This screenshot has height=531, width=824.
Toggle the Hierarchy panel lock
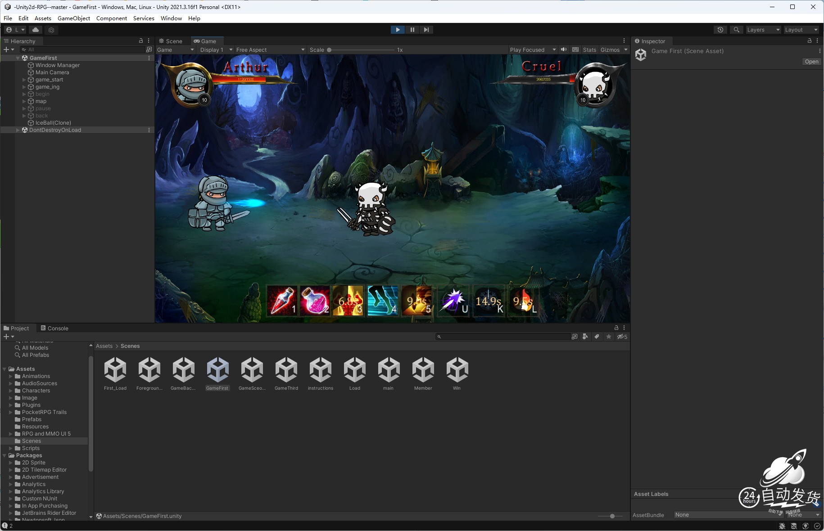click(141, 40)
